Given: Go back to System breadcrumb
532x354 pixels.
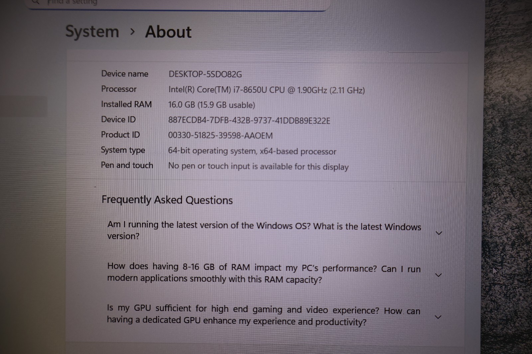Looking at the screenshot, I should [92, 32].
